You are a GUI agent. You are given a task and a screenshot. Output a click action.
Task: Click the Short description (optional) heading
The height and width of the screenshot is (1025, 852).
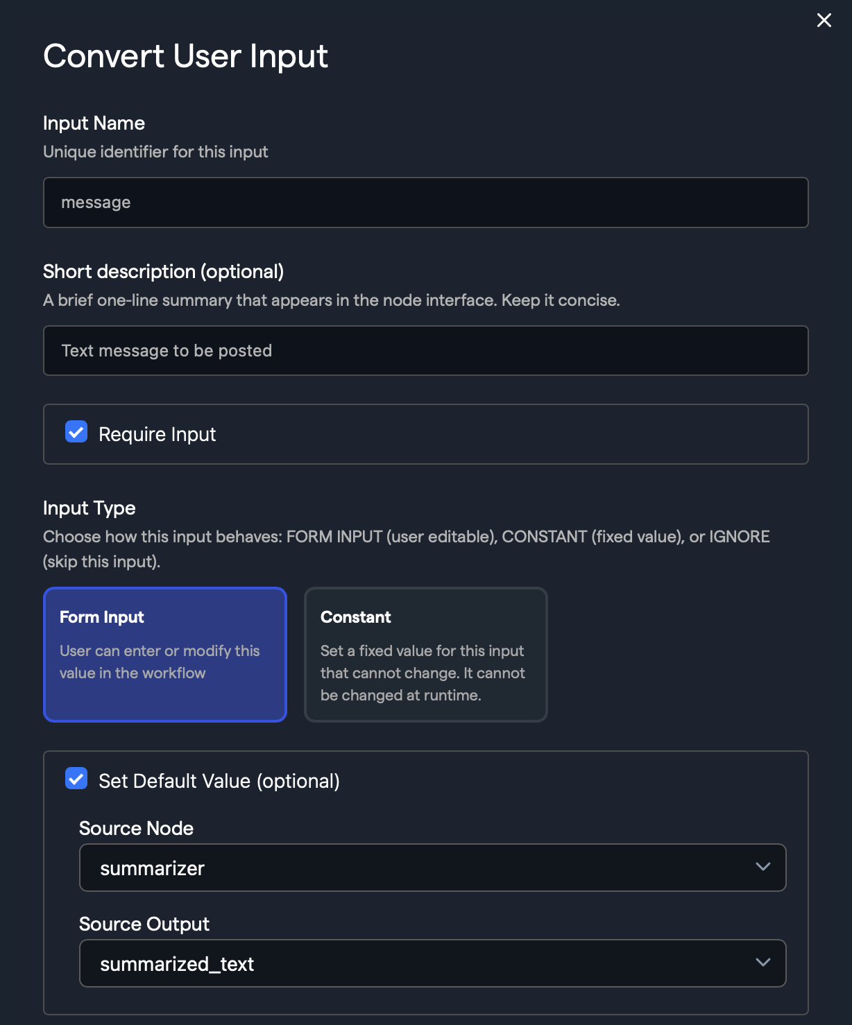coord(163,272)
